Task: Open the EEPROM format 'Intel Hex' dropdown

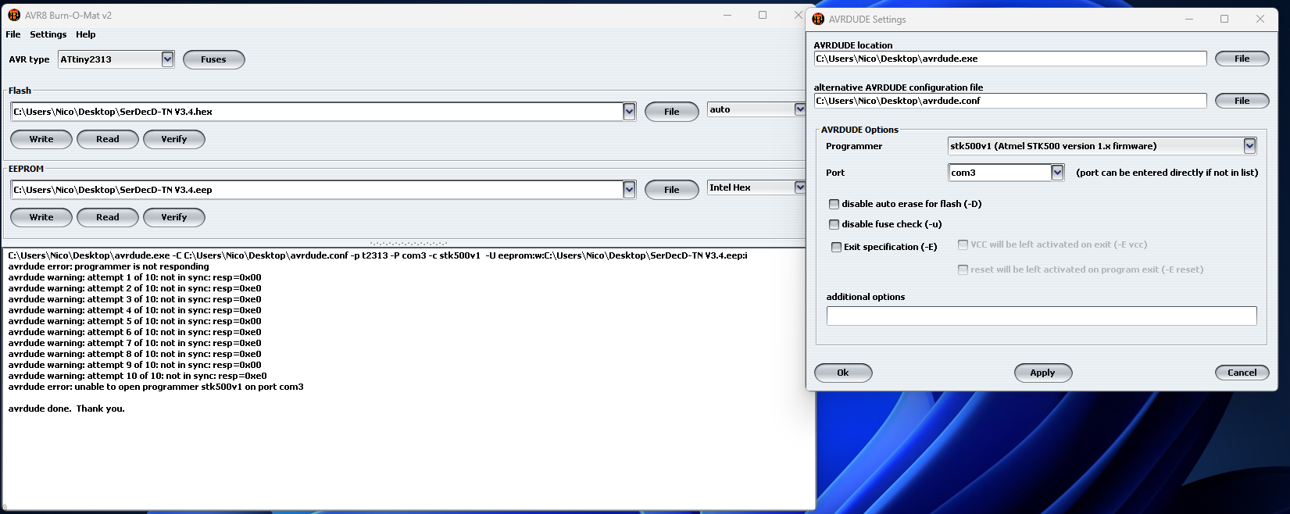Action: pos(799,187)
